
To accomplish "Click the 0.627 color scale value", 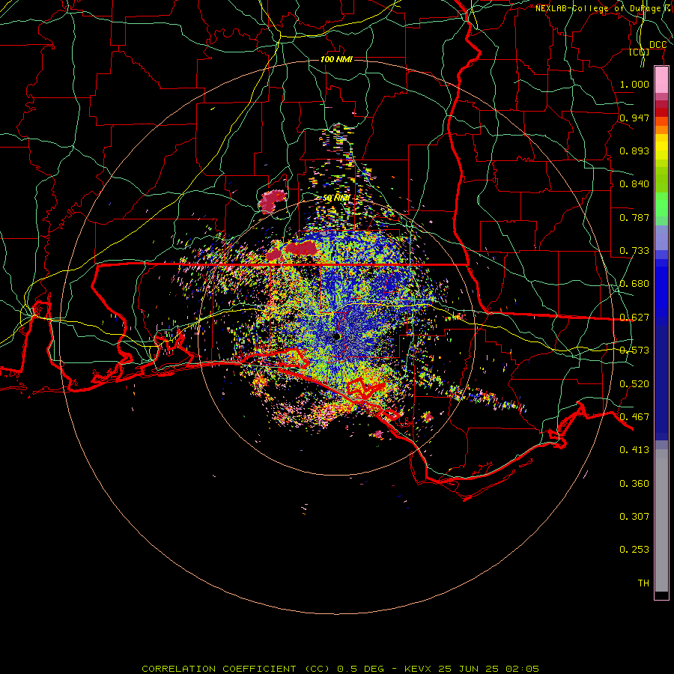I will coord(634,318).
